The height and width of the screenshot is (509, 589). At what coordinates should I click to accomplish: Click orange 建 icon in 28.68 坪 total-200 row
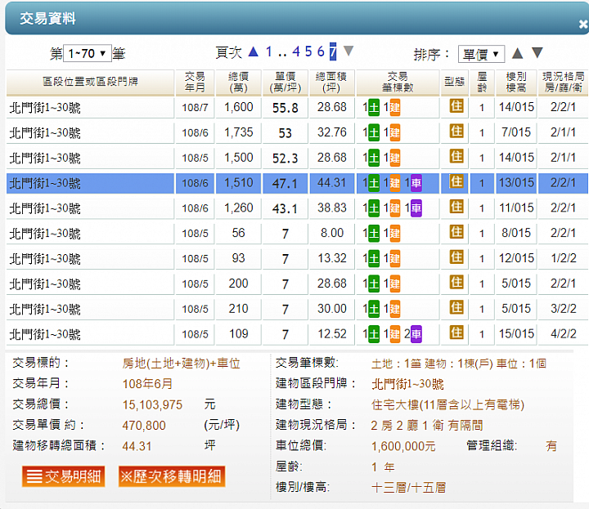click(395, 284)
